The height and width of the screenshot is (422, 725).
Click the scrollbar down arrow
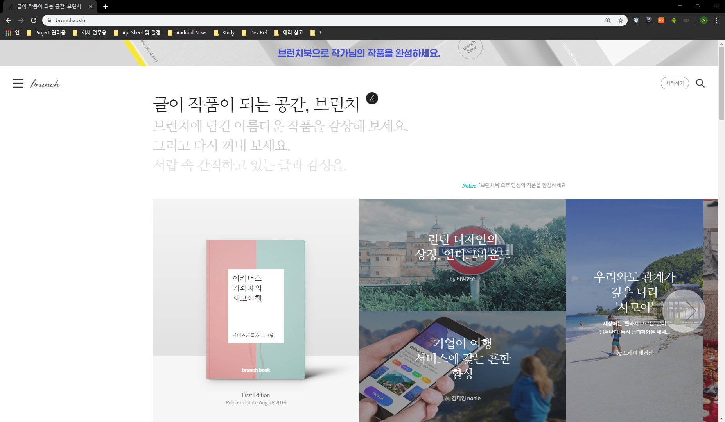click(x=722, y=418)
